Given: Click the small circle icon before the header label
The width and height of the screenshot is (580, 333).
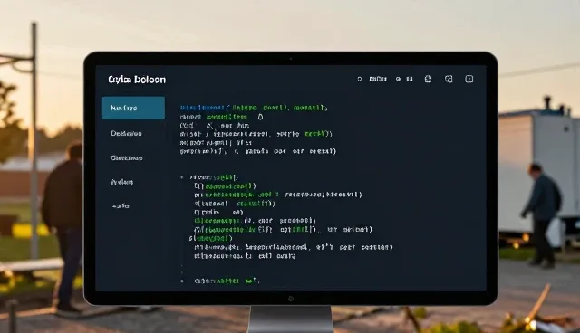Looking at the screenshot, I should click(x=359, y=79).
